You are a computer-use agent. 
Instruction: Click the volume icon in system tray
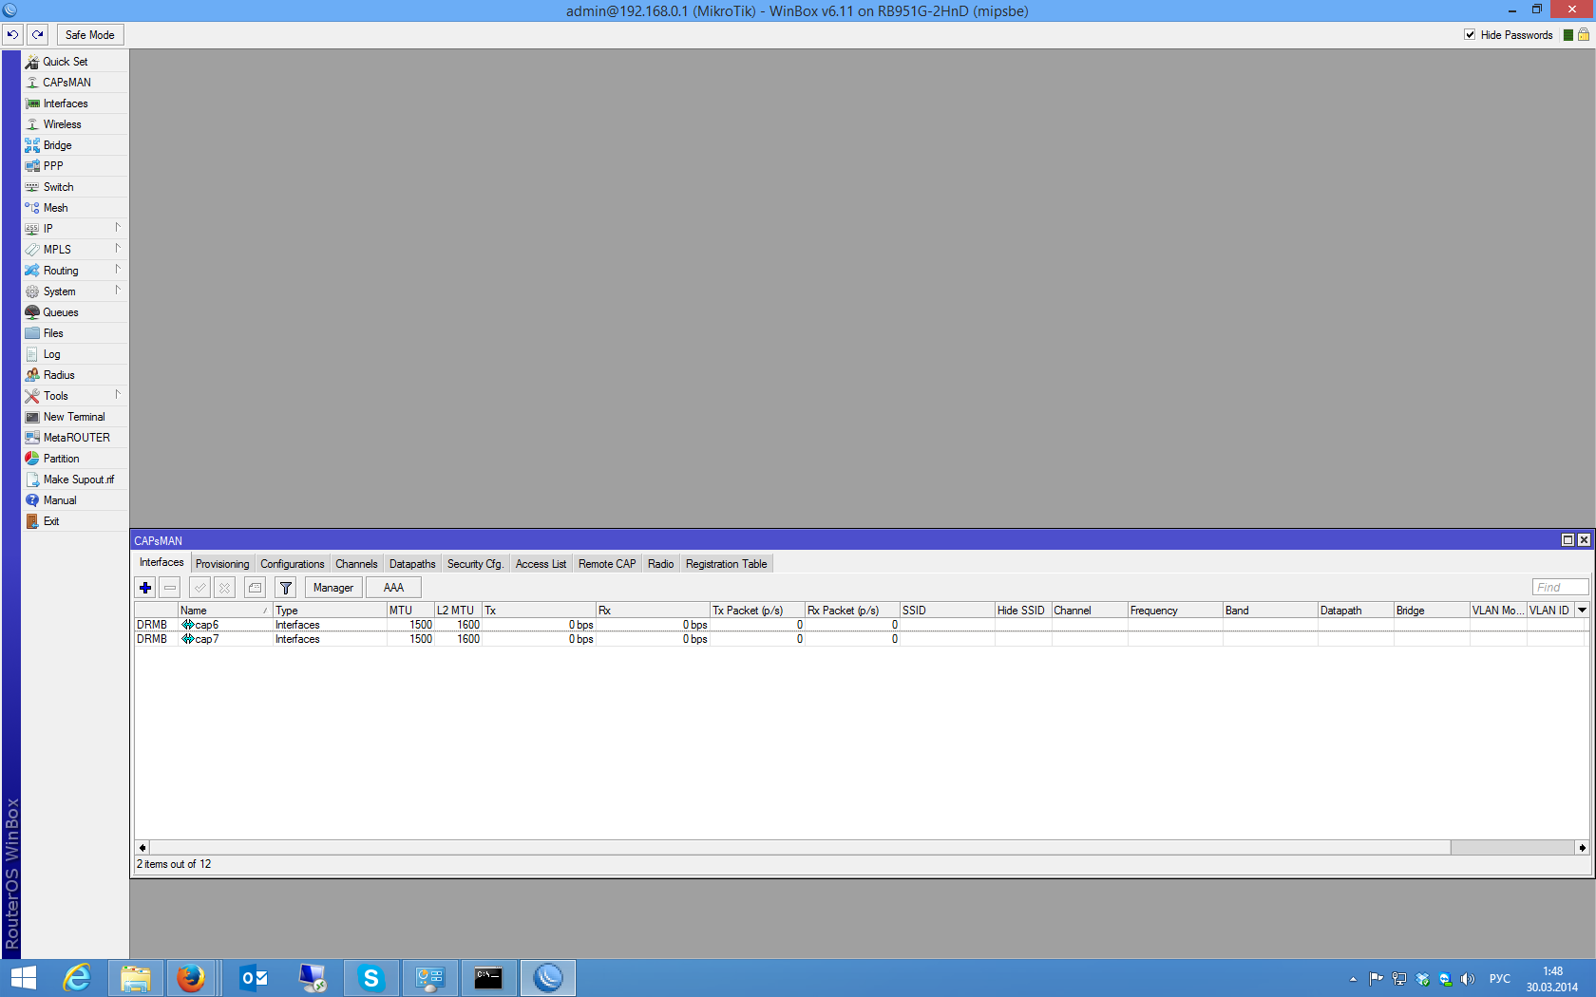(x=1468, y=979)
